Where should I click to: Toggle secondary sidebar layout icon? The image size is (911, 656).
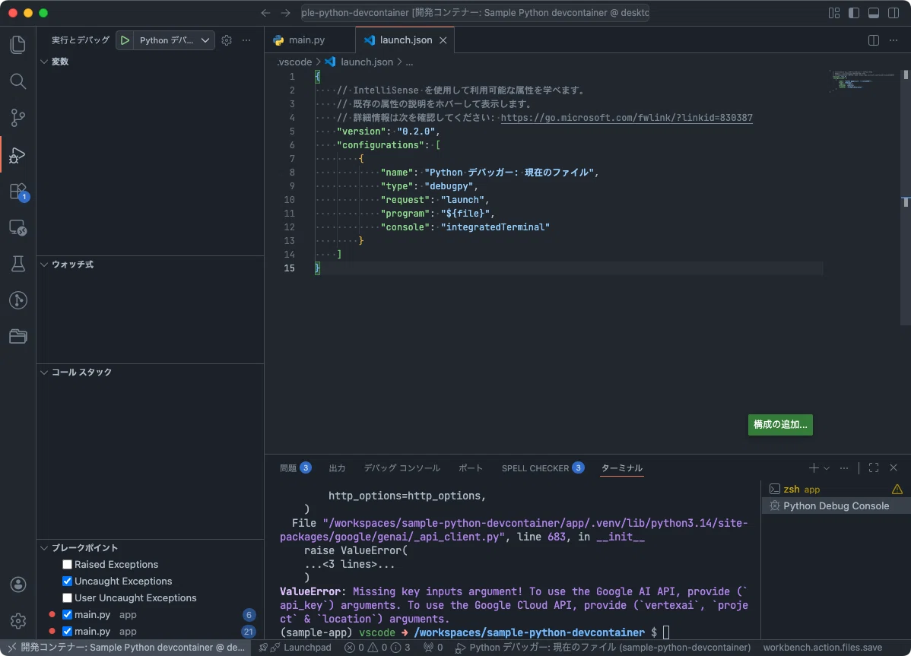(x=894, y=13)
